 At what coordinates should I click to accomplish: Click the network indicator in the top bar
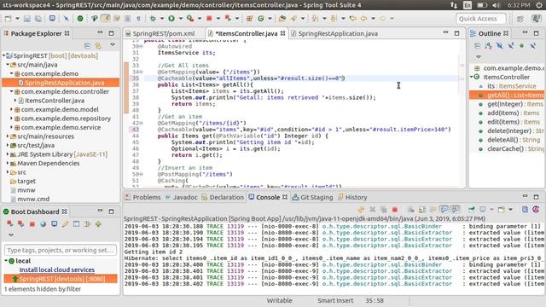[453, 5]
